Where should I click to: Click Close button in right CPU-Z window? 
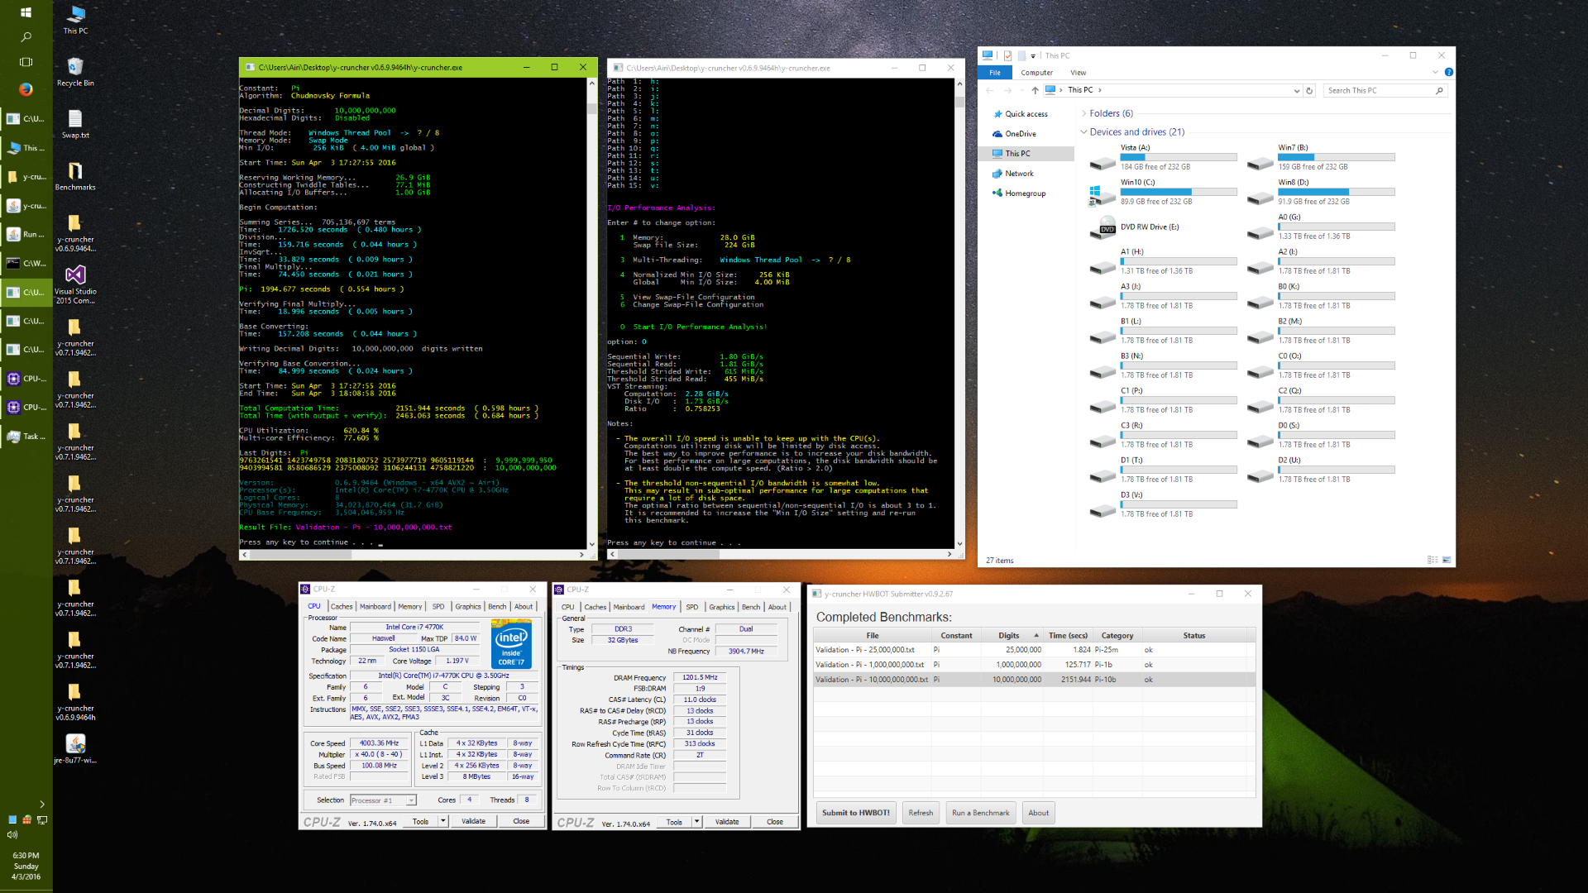click(x=775, y=822)
